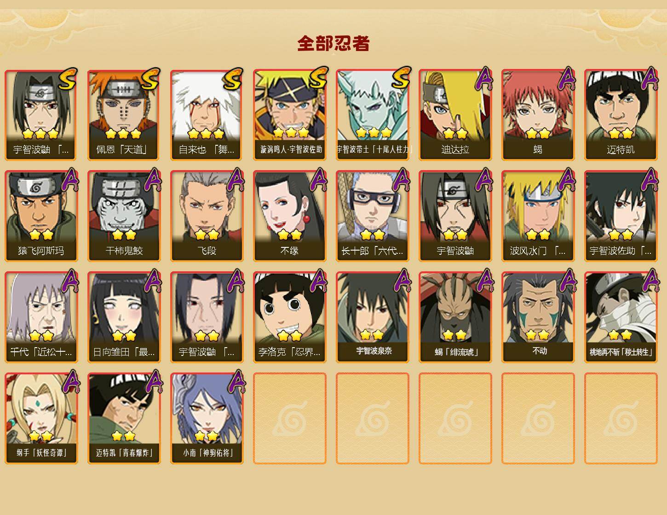Click the 全部忍者 header tab
This screenshot has height=515, width=667.
(x=333, y=44)
